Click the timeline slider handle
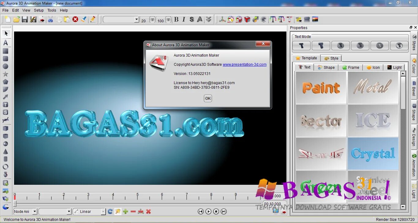 pyautogui.click(x=15, y=204)
